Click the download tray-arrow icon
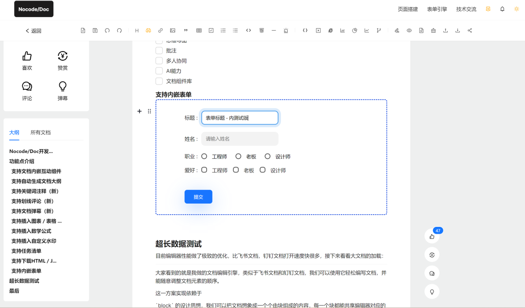This screenshot has width=525, height=308. pyautogui.click(x=457, y=31)
